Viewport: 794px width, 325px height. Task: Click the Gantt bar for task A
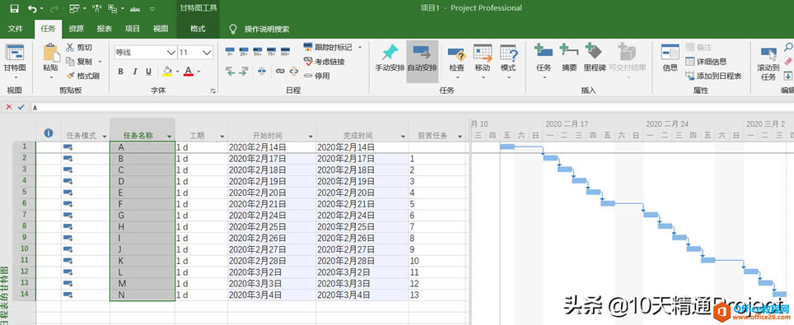pos(507,146)
